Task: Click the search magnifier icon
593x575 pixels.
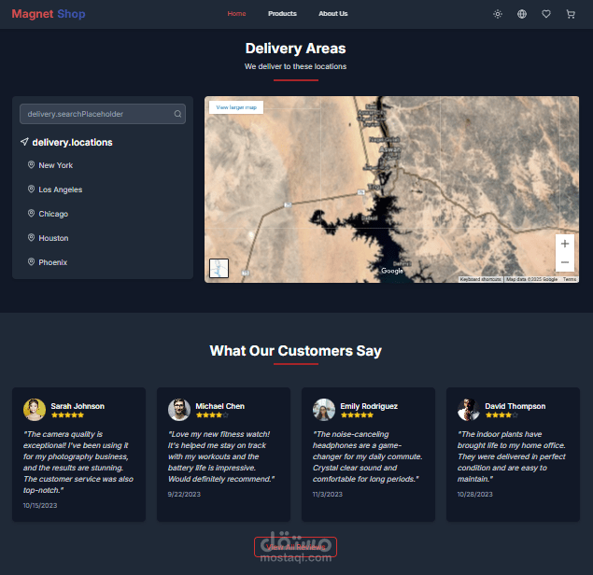Action: click(x=177, y=114)
